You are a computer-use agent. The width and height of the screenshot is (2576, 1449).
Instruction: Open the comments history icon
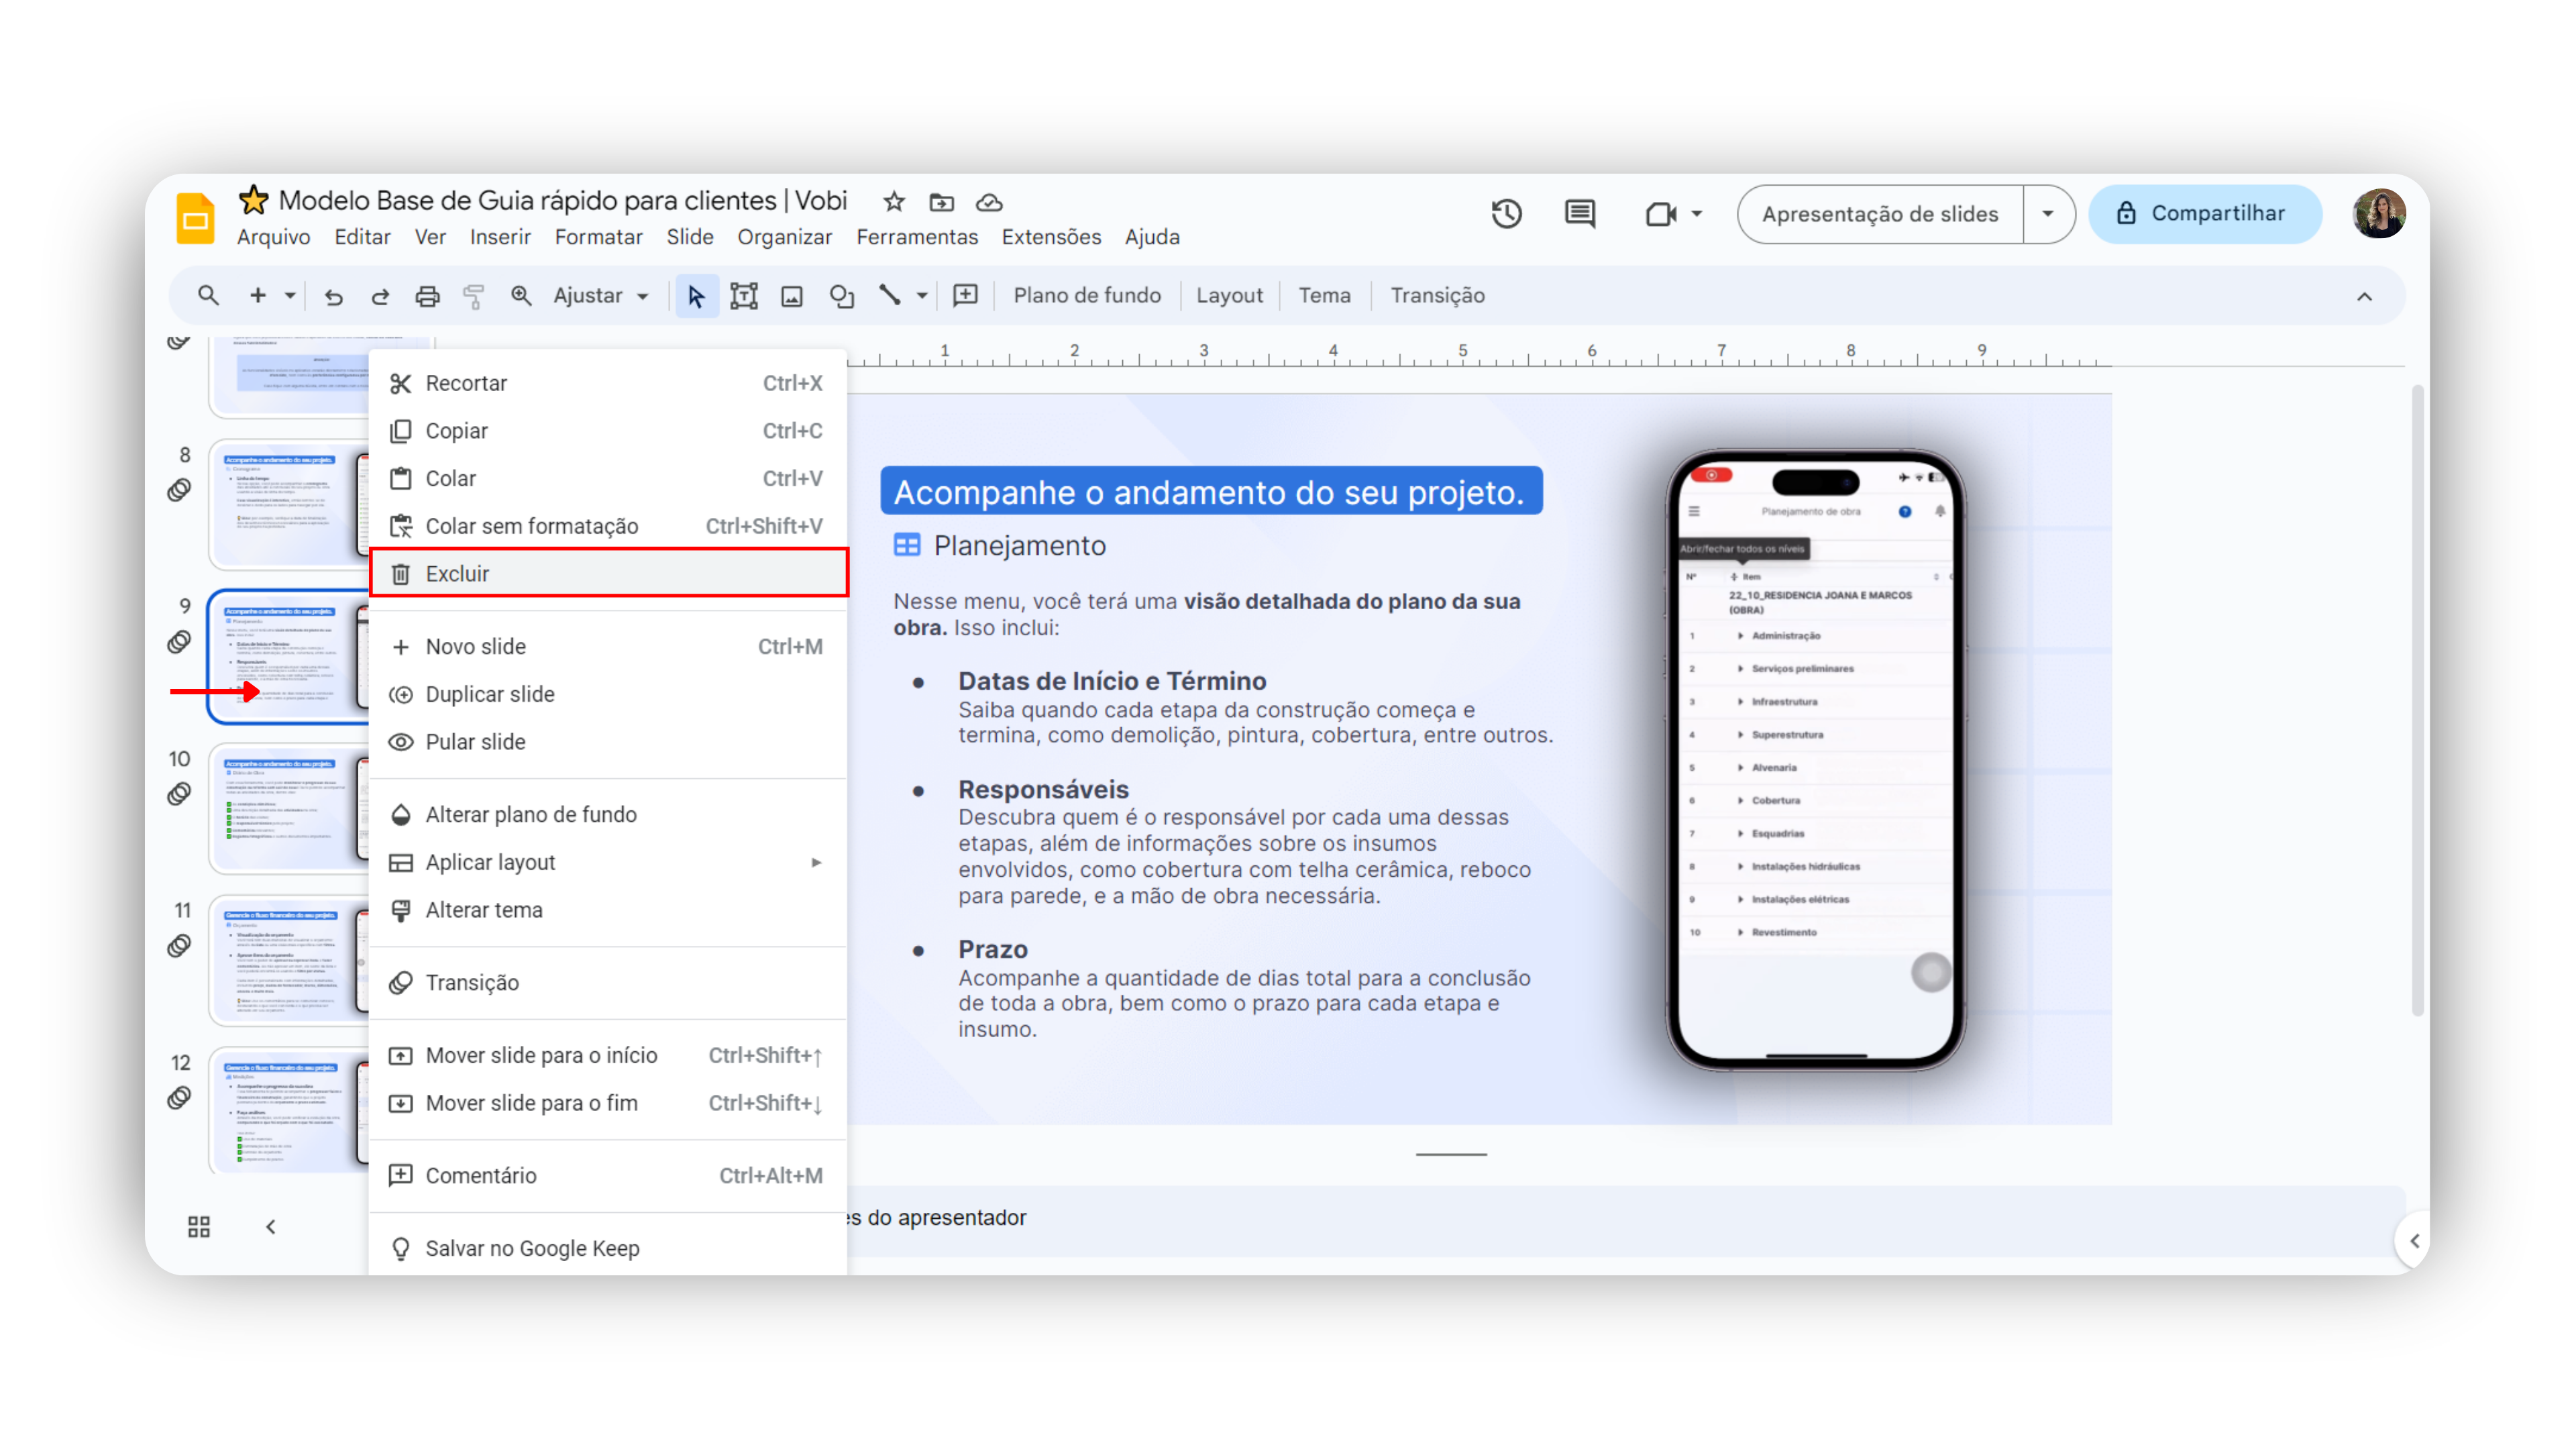[x=1580, y=214]
